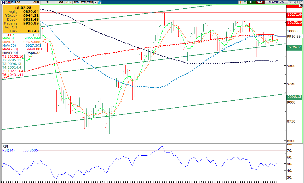Click the SYM button

click(83, 2)
